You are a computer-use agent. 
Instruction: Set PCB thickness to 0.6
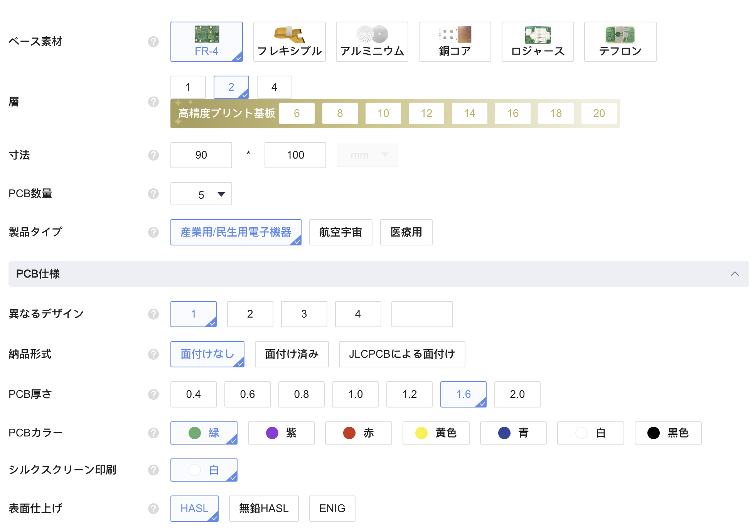248,394
